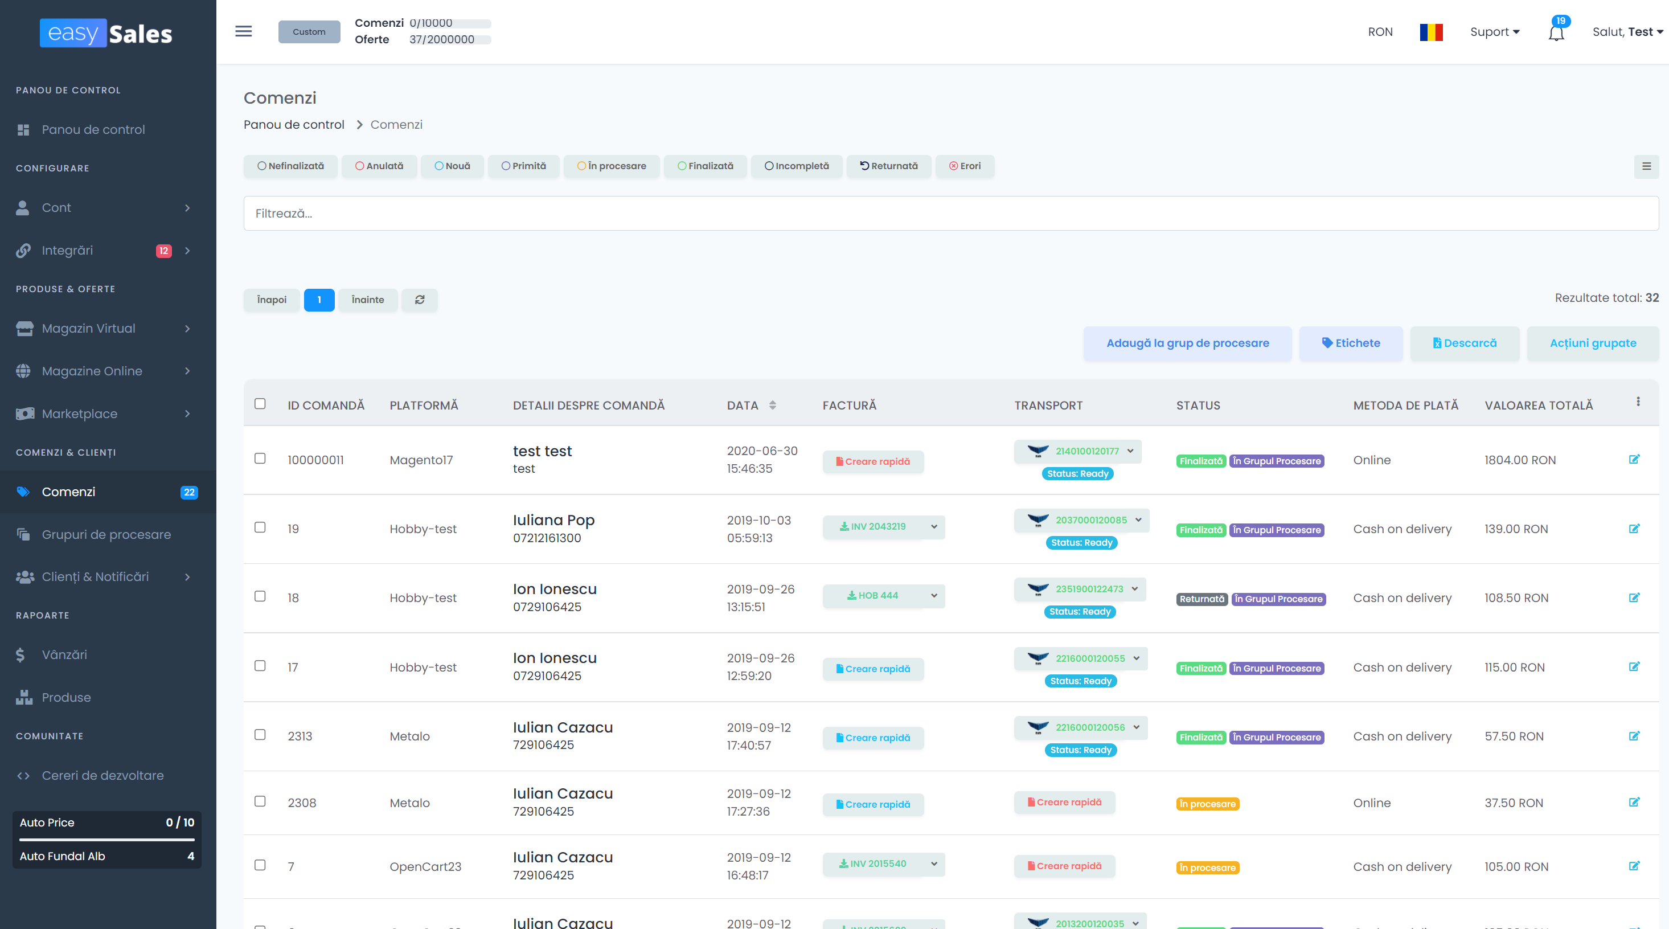The image size is (1669, 929).
Task: Click the table column options three-dot icon
Action: tap(1638, 402)
